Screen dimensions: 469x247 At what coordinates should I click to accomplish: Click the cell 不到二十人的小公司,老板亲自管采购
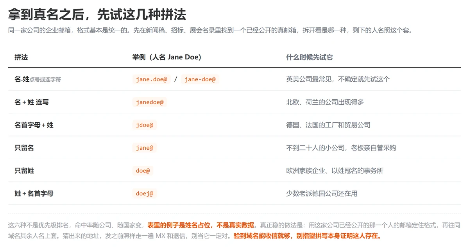click(341, 148)
